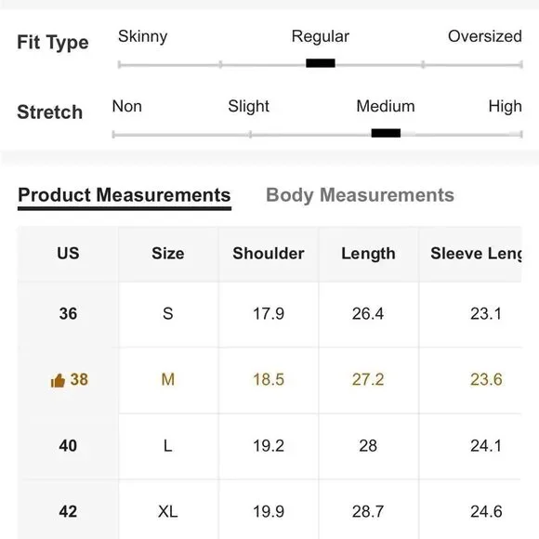
Task: Click the thumbs-up recommended size icon
Action: (58, 380)
